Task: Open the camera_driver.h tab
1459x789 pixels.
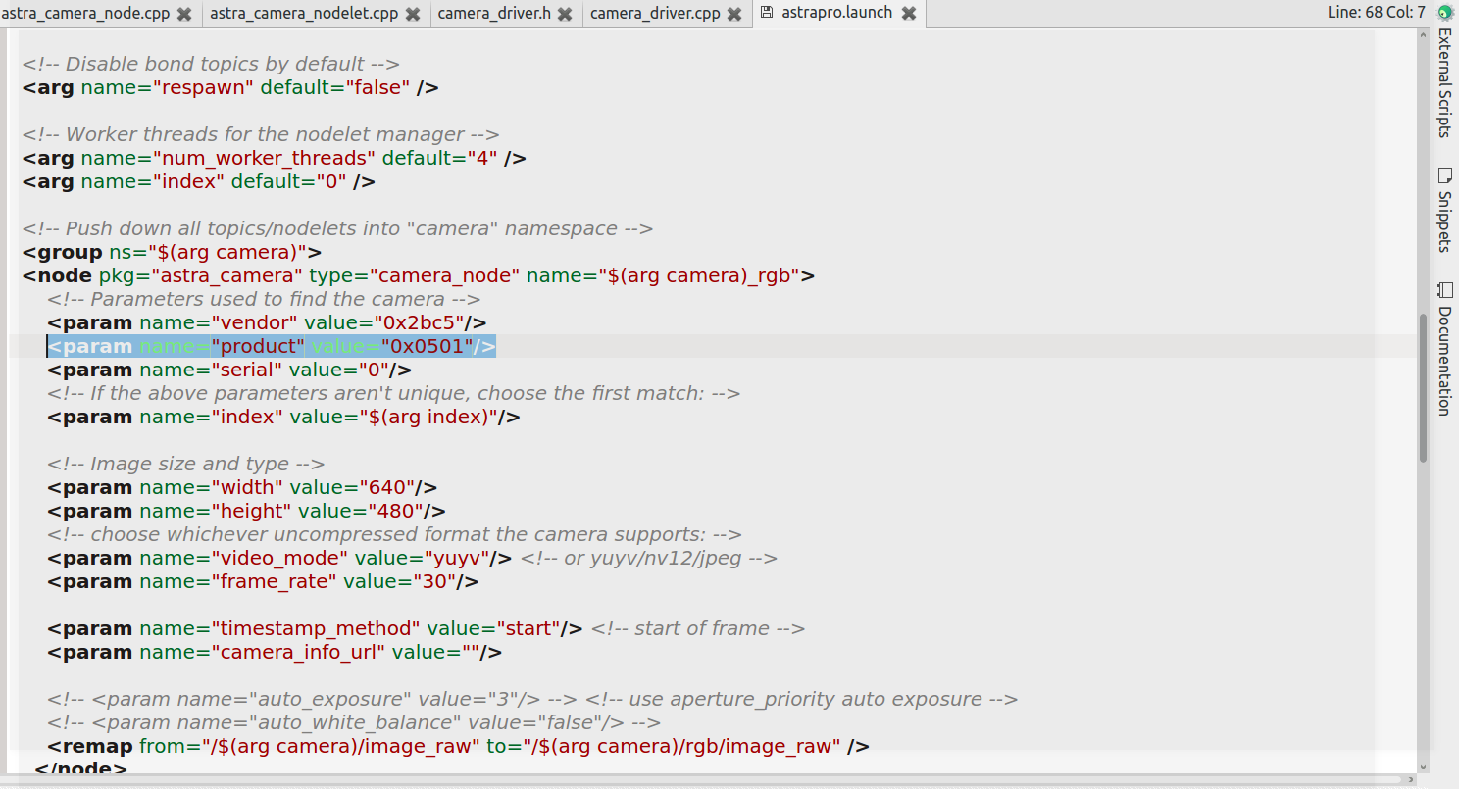Action: 494,14
